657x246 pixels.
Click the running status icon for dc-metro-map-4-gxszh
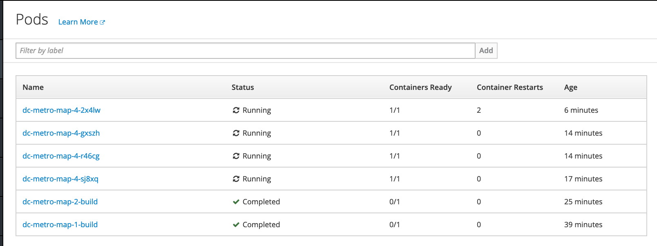[x=236, y=133]
